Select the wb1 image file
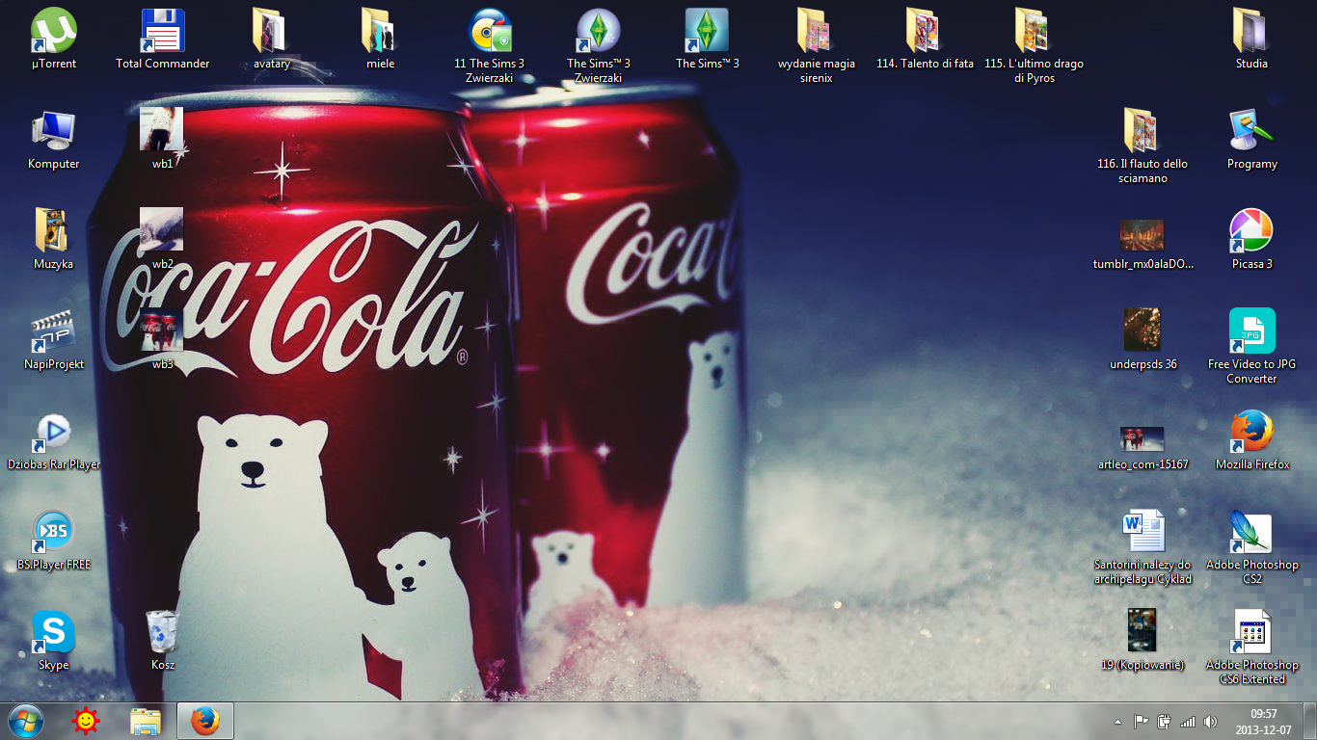This screenshot has height=740, width=1317. [x=163, y=139]
